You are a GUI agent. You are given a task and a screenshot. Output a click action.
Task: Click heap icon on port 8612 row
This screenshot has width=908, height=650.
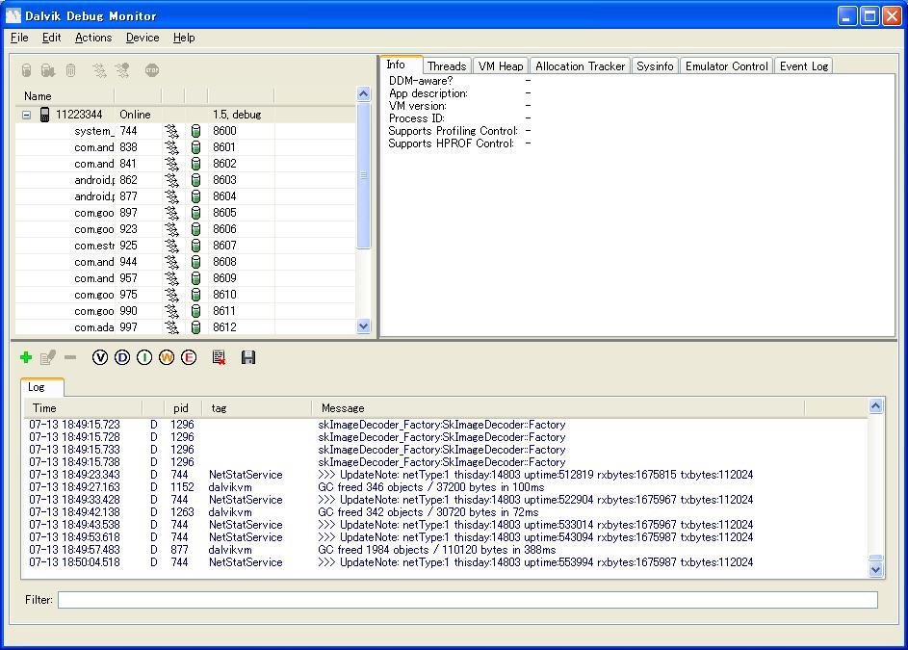[195, 327]
